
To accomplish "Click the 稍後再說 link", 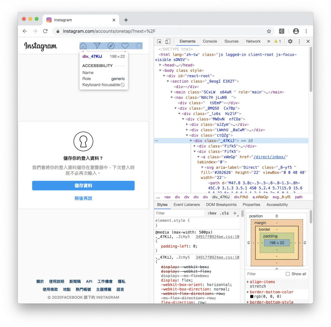I will (83, 199).
